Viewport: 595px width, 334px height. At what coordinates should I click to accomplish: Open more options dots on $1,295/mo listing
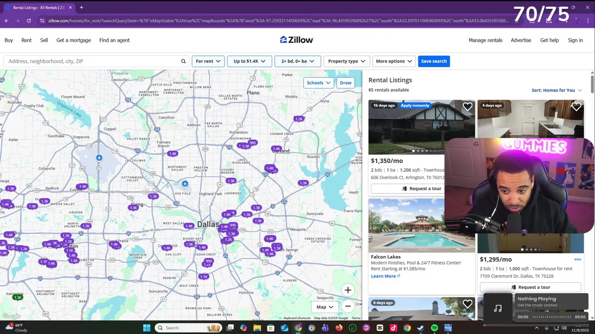point(577,259)
